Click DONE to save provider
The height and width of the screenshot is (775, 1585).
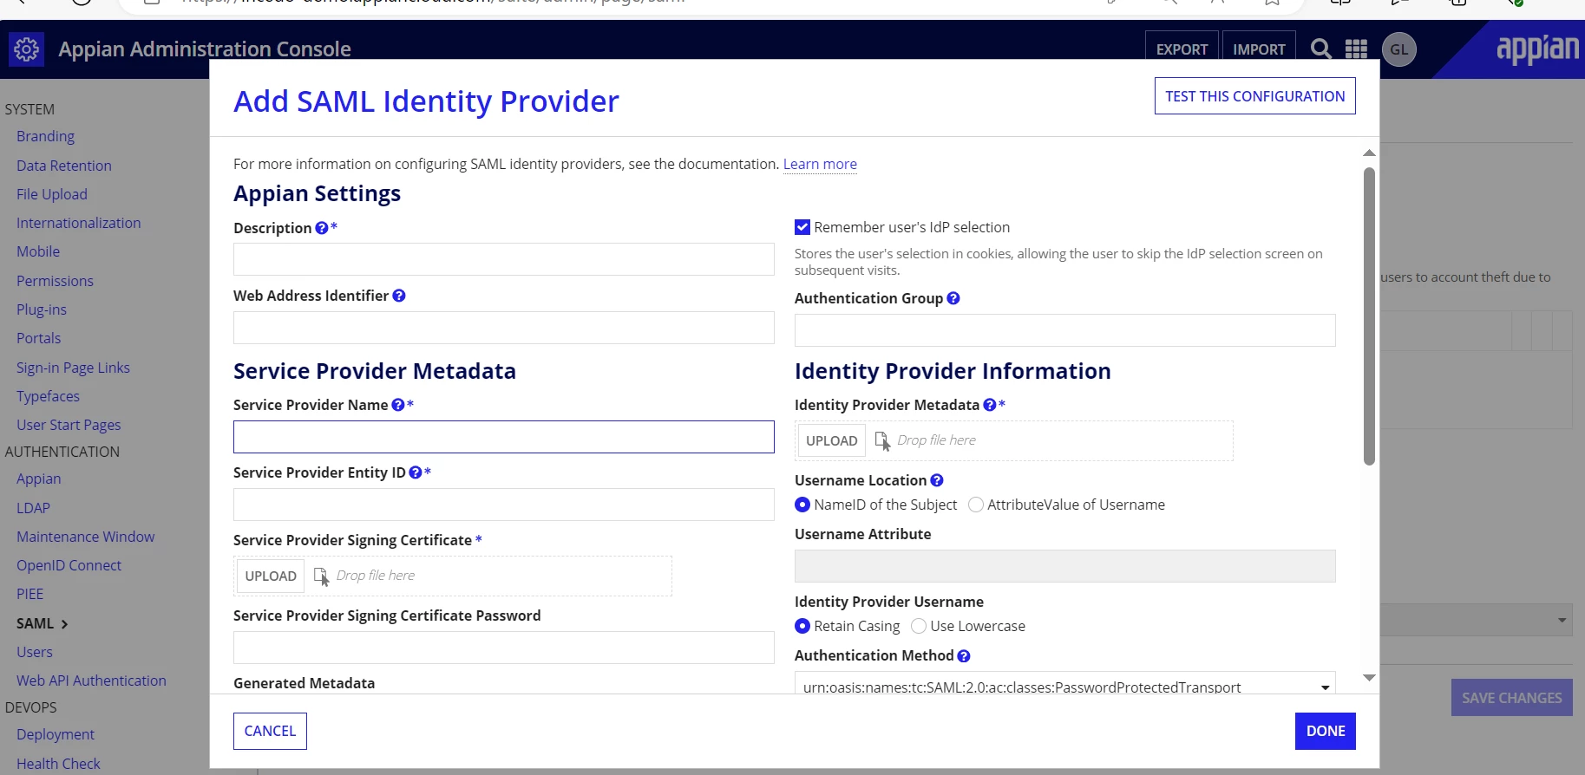(x=1325, y=731)
